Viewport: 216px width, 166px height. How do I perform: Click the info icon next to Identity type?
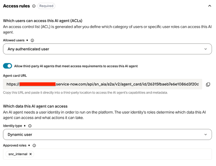30,126
